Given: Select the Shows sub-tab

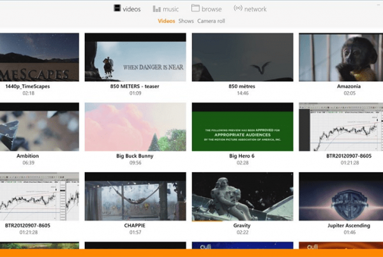Looking at the screenshot, I should pyautogui.click(x=186, y=21).
